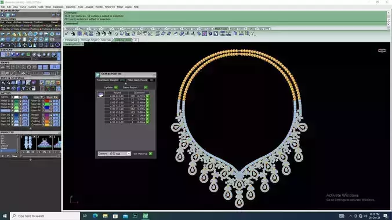The width and height of the screenshot is (392, 220).
Task: Click green select button for 2.50 X 2.50 row
Action: pyautogui.click(x=148, y=122)
